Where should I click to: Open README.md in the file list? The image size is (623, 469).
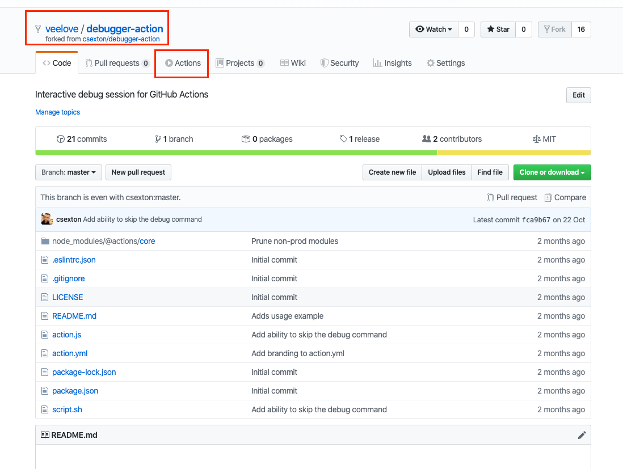tap(74, 316)
